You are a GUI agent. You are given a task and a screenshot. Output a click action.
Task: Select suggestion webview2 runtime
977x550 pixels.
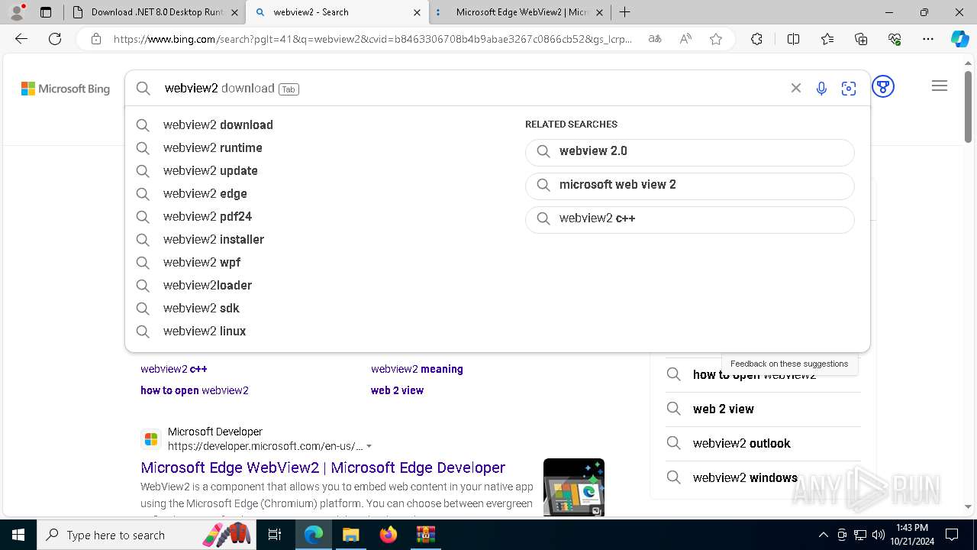[212, 147]
